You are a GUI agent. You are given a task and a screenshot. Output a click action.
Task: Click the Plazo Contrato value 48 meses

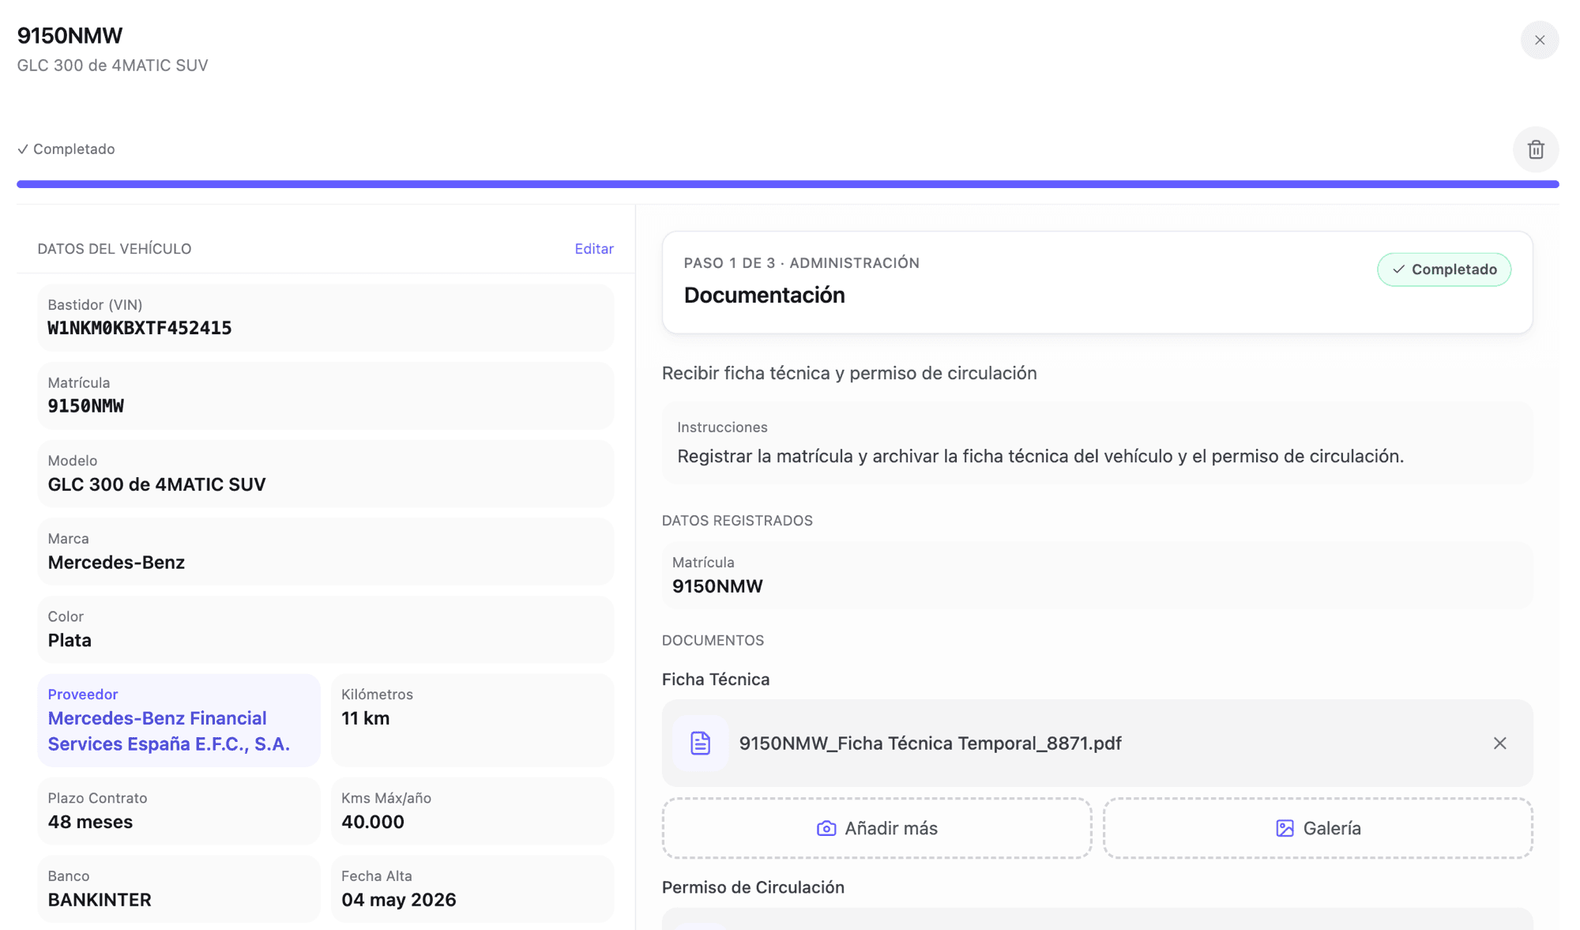(90, 823)
